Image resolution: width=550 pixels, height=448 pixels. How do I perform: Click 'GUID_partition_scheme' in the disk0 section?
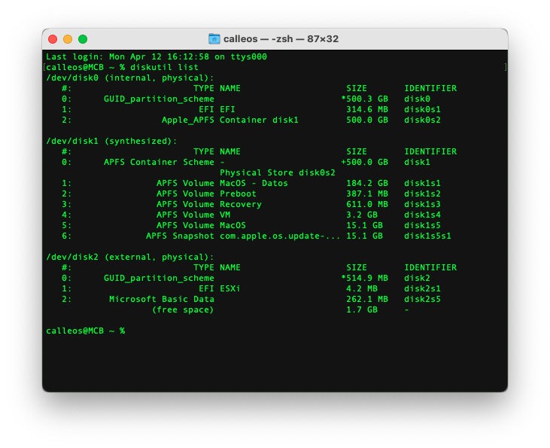pyautogui.click(x=159, y=99)
